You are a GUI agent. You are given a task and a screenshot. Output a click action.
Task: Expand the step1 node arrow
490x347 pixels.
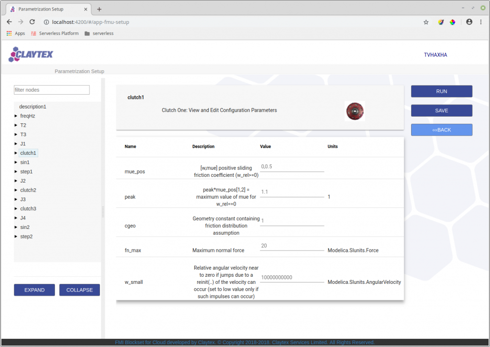[x=16, y=172]
